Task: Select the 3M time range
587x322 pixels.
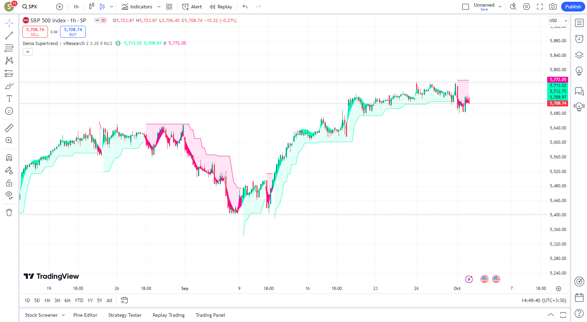Action: tap(57, 300)
